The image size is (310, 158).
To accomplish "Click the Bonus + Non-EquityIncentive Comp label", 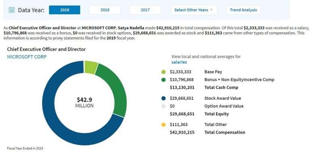I will 239,80.
